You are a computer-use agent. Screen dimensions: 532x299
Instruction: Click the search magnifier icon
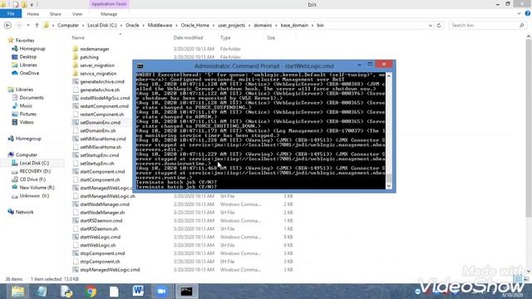point(521,26)
